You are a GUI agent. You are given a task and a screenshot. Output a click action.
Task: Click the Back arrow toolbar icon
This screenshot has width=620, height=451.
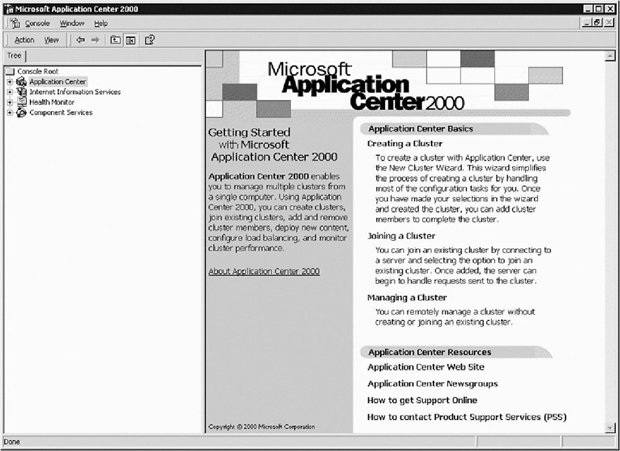(81, 40)
